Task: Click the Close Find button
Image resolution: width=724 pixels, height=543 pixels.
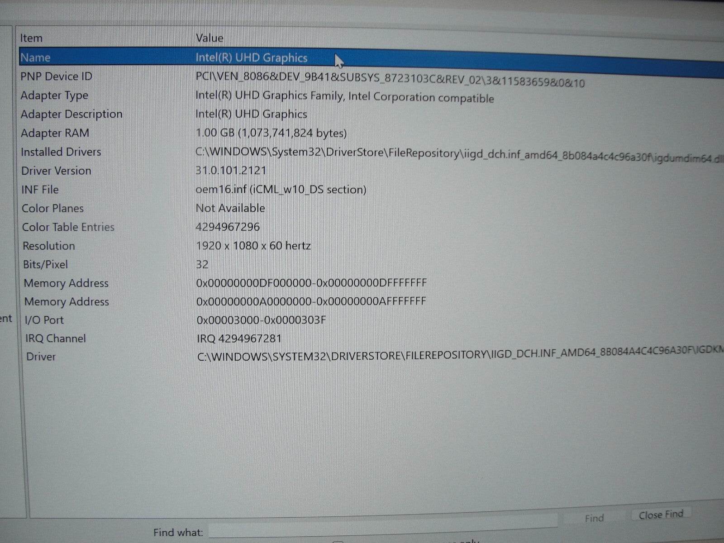Action: coord(661,515)
